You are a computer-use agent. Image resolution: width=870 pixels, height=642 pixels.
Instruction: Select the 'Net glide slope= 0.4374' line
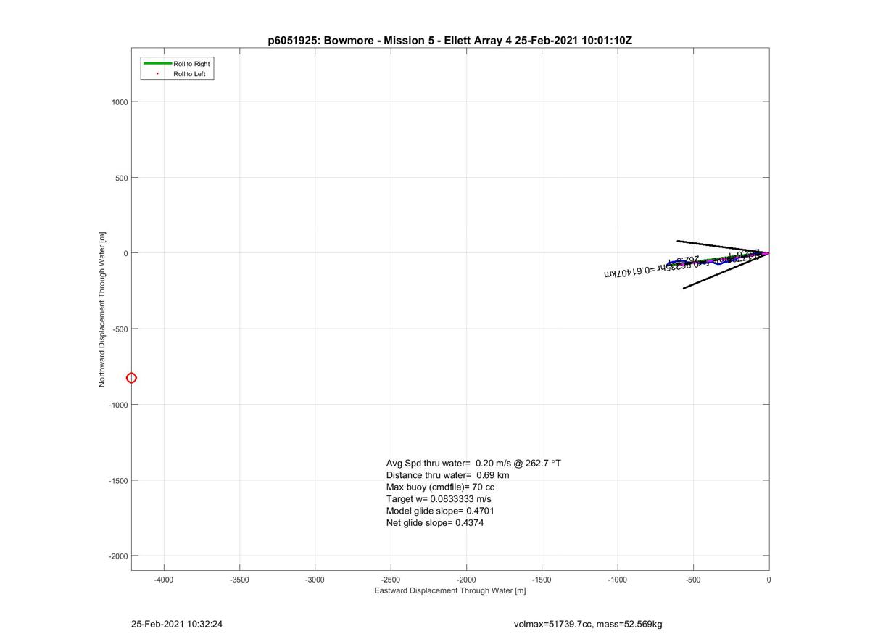point(435,522)
